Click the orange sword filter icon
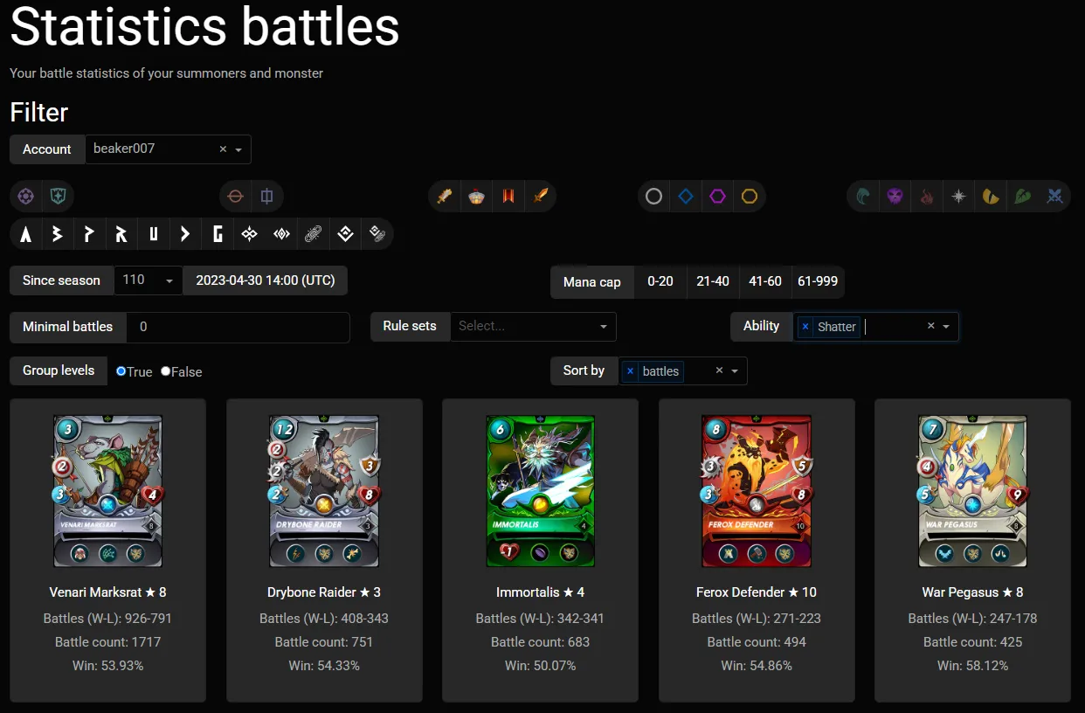The width and height of the screenshot is (1085, 713). click(540, 197)
